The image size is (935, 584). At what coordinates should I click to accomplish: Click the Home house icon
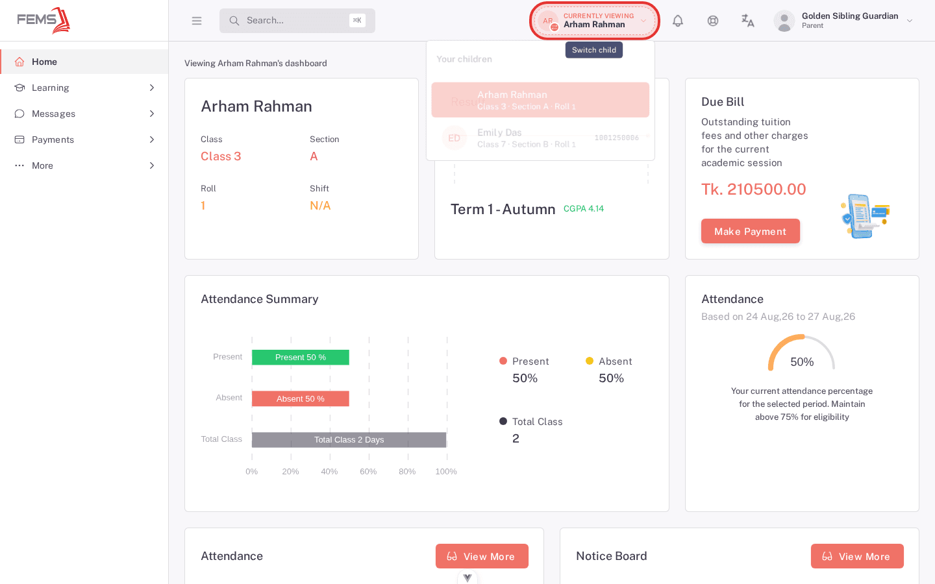(19, 62)
